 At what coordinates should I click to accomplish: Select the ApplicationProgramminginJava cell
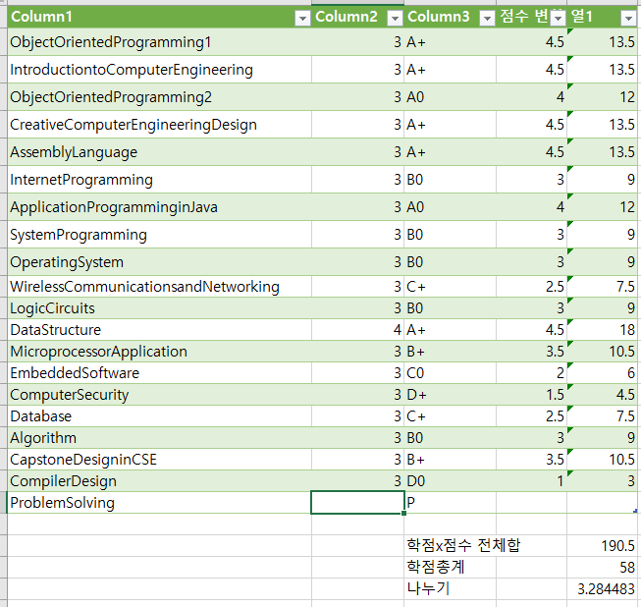click(x=159, y=207)
